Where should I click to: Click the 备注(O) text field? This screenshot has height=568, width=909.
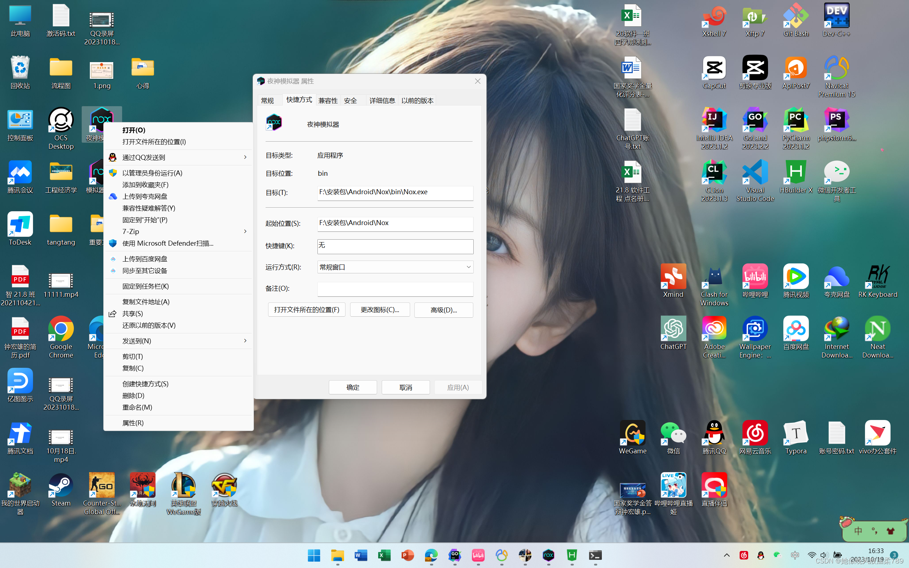tap(395, 289)
